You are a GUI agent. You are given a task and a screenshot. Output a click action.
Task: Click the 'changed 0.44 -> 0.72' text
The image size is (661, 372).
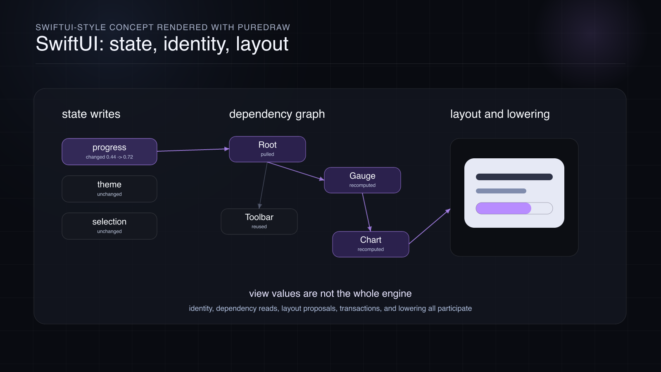pyautogui.click(x=109, y=157)
